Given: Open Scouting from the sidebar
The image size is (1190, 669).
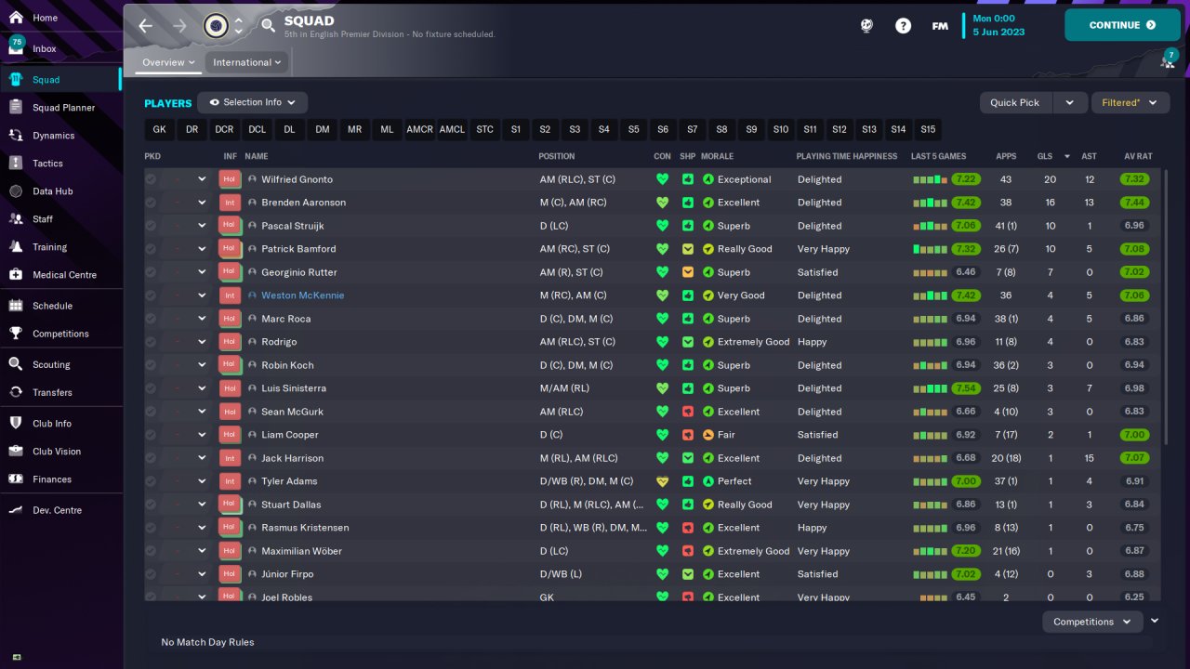Looking at the screenshot, I should pos(60,364).
